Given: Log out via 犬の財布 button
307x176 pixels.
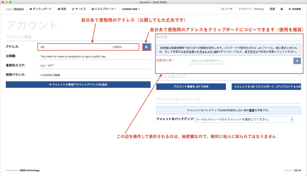Looking at the screenshot, I should point(295,9).
